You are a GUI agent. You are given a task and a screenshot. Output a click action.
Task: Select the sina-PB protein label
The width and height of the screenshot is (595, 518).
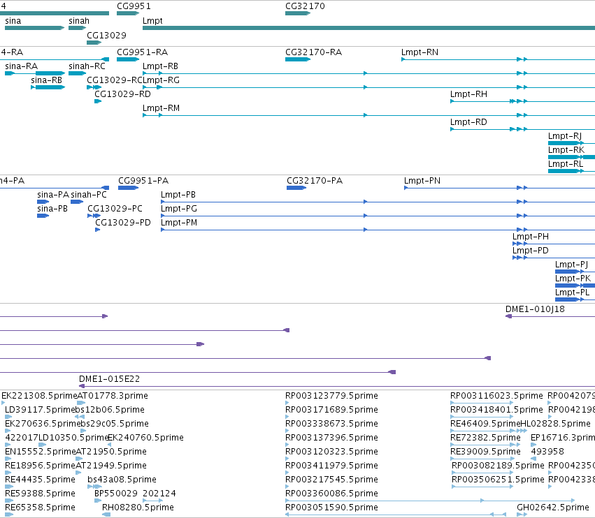[52, 209]
